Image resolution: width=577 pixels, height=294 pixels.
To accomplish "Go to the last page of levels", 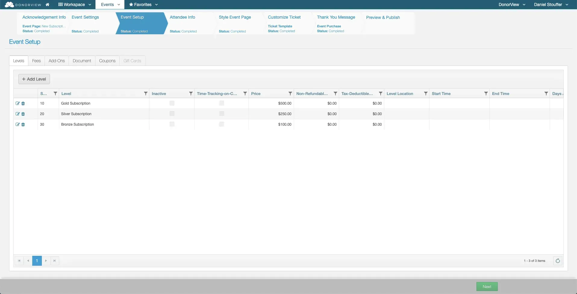I will (55, 261).
